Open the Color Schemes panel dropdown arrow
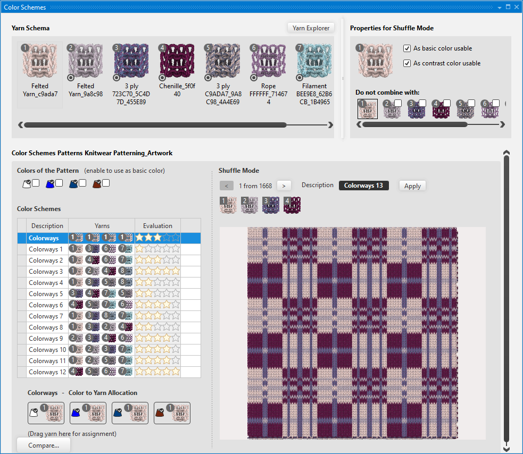The width and height of the screenshot is (523, 454). click(499, 7)
